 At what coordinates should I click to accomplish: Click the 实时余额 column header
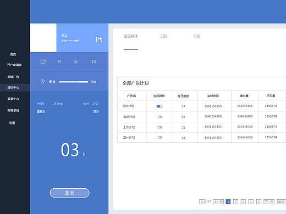[213, 96]
